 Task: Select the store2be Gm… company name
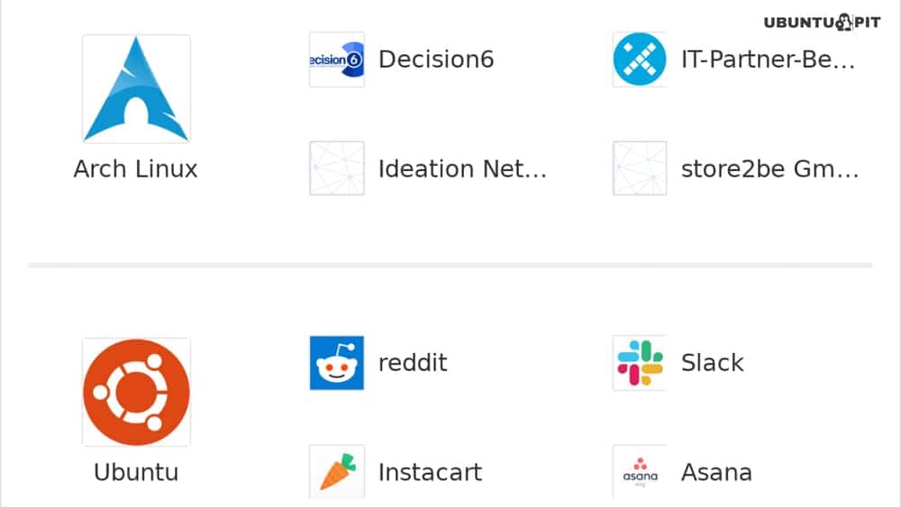[x=770, y=168]
